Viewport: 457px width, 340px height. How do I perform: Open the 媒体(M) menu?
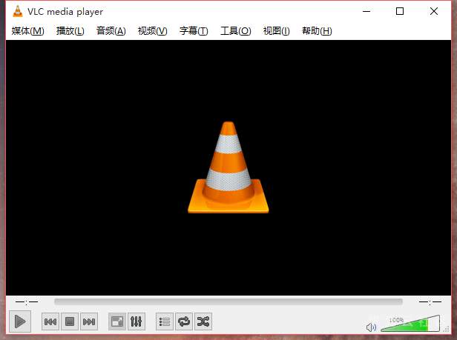coord(28,31)
